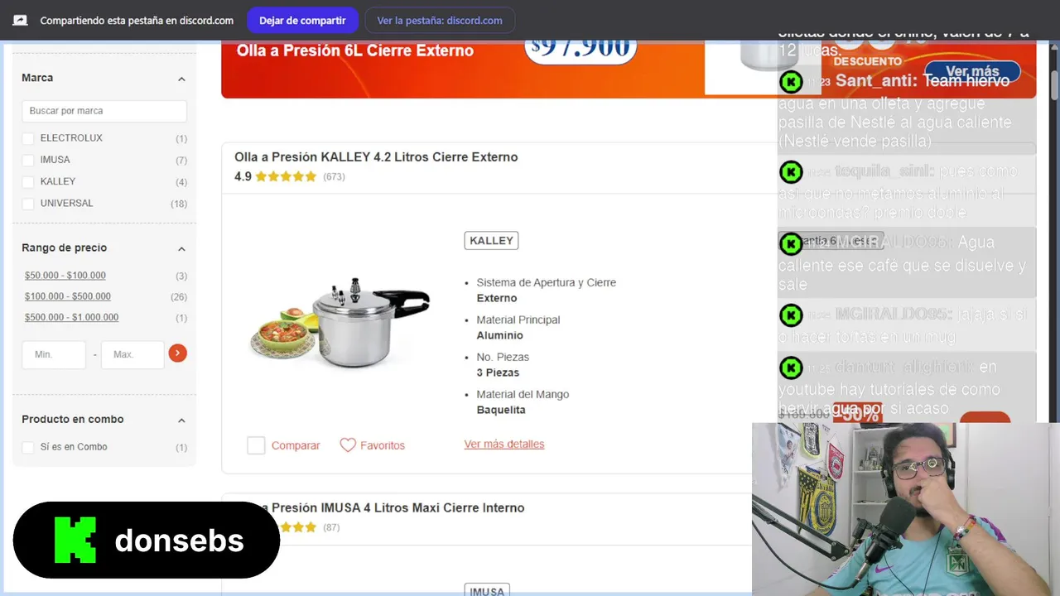1060x596 pixels.
Task: Select the 'Sí es en Combo' checkbox
Action: point(28,447)
